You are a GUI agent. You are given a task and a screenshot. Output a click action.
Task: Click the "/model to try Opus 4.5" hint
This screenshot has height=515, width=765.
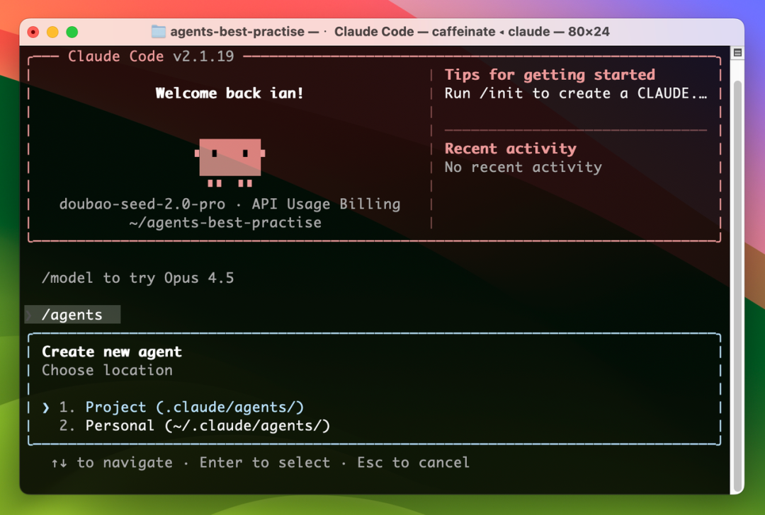coord(137,278)
